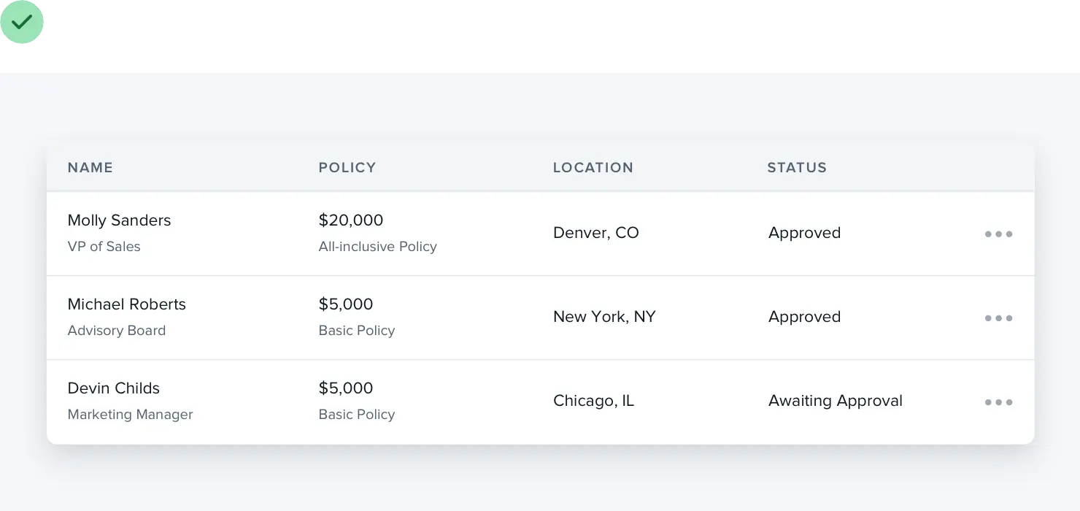Open more options for Molly Sanders
This screenshot has height=511, width=1080.
pos(998,234)
